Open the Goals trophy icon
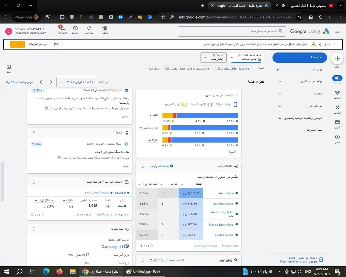The height and width of the screenshot is (277, 346). pos(337,93)
